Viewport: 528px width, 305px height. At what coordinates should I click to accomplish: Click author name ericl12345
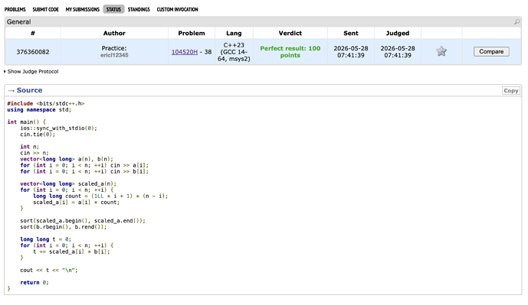[114, 55]
